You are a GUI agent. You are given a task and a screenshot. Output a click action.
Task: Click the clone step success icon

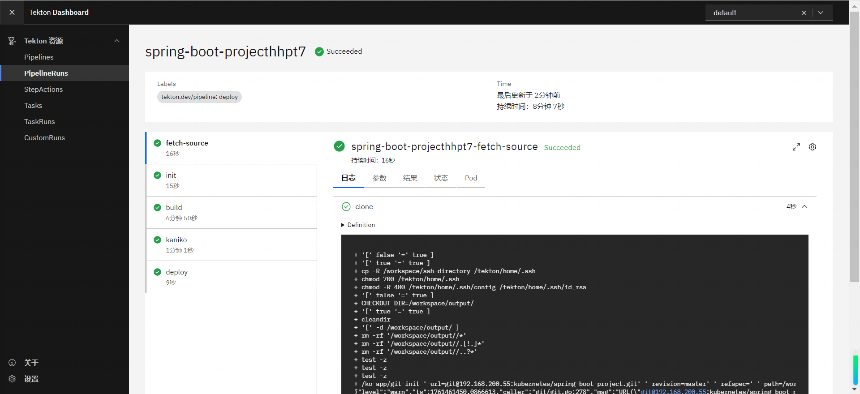click(x=346, y=207)
